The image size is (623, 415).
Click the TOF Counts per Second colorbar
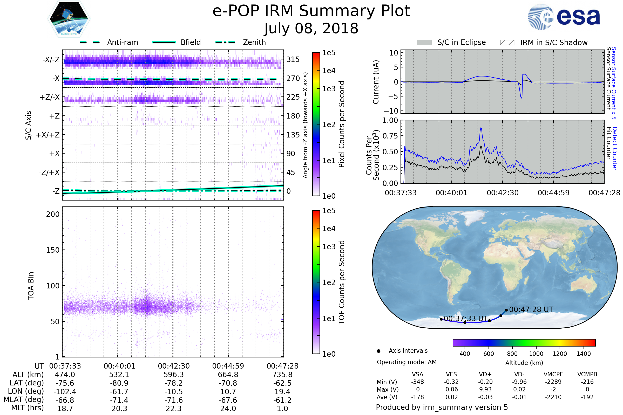316,282
